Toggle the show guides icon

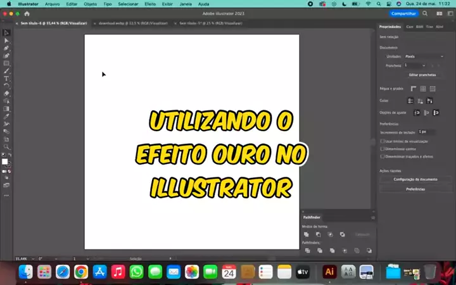coord(410,101)
